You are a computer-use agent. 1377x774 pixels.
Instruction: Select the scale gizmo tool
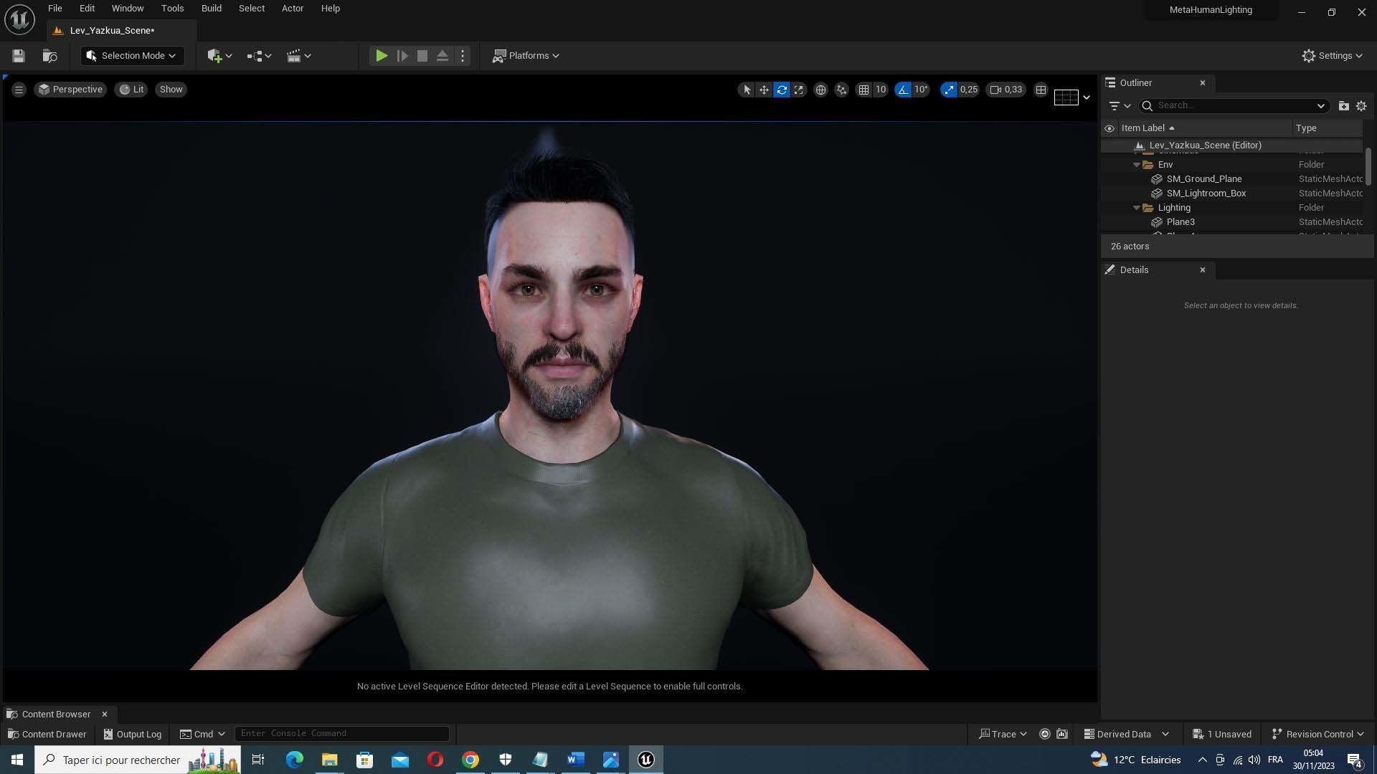point(799,90)
